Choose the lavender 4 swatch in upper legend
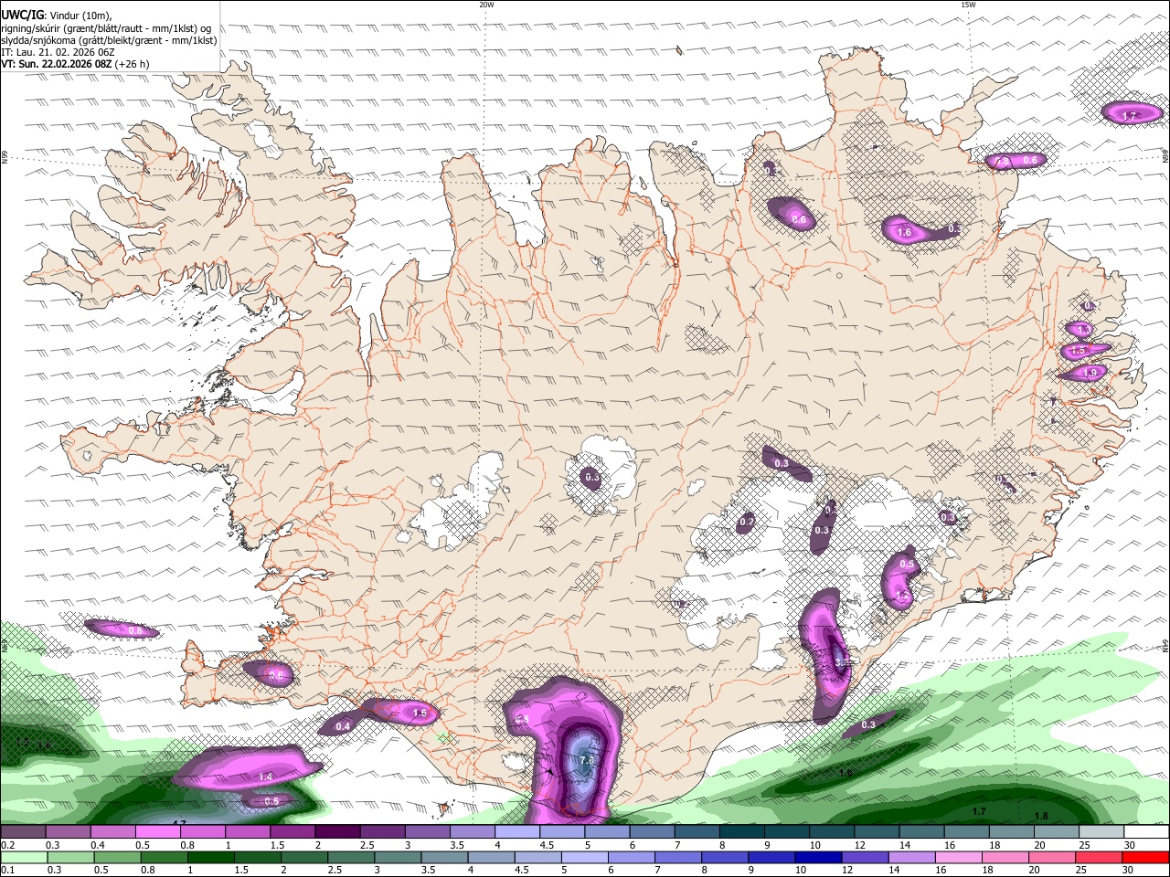This screenshot has width=1170, height=877. 516,832
